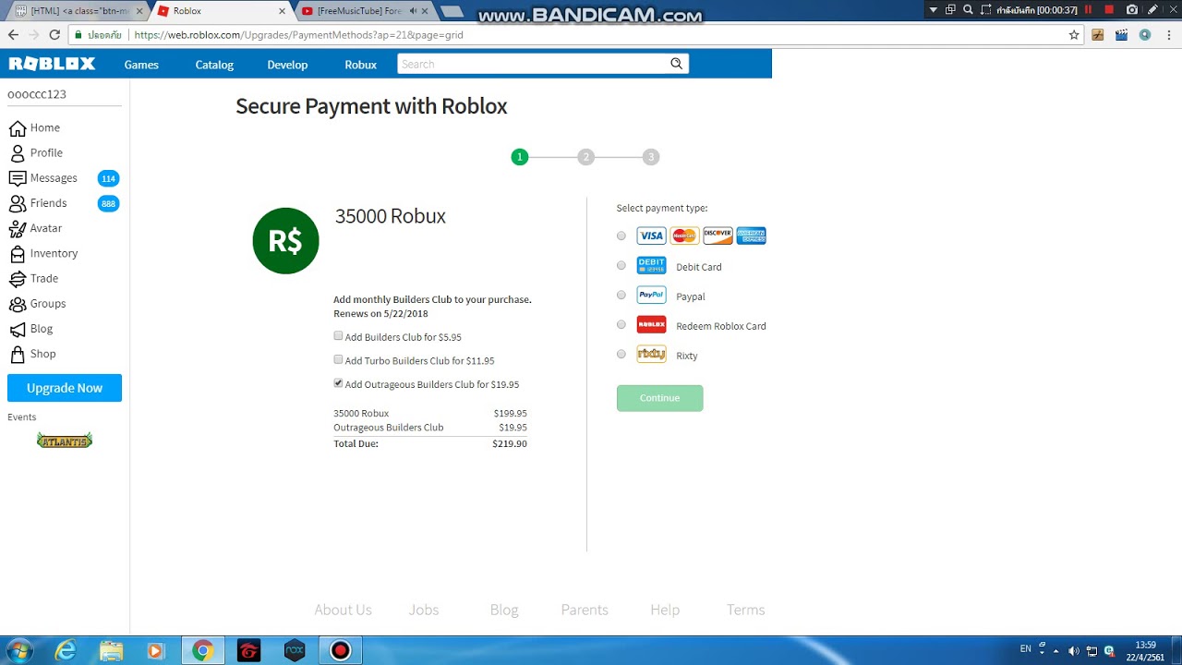This screenshot has width=1182, height=665.
Task: Select the Paypal radio button
Action: (621, 295)
